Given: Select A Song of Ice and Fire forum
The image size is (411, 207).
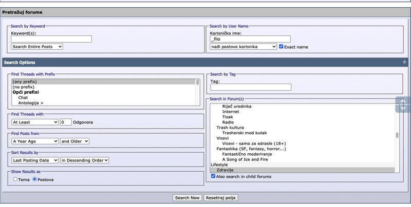Looking at the screenshot, I should [303, 159].
